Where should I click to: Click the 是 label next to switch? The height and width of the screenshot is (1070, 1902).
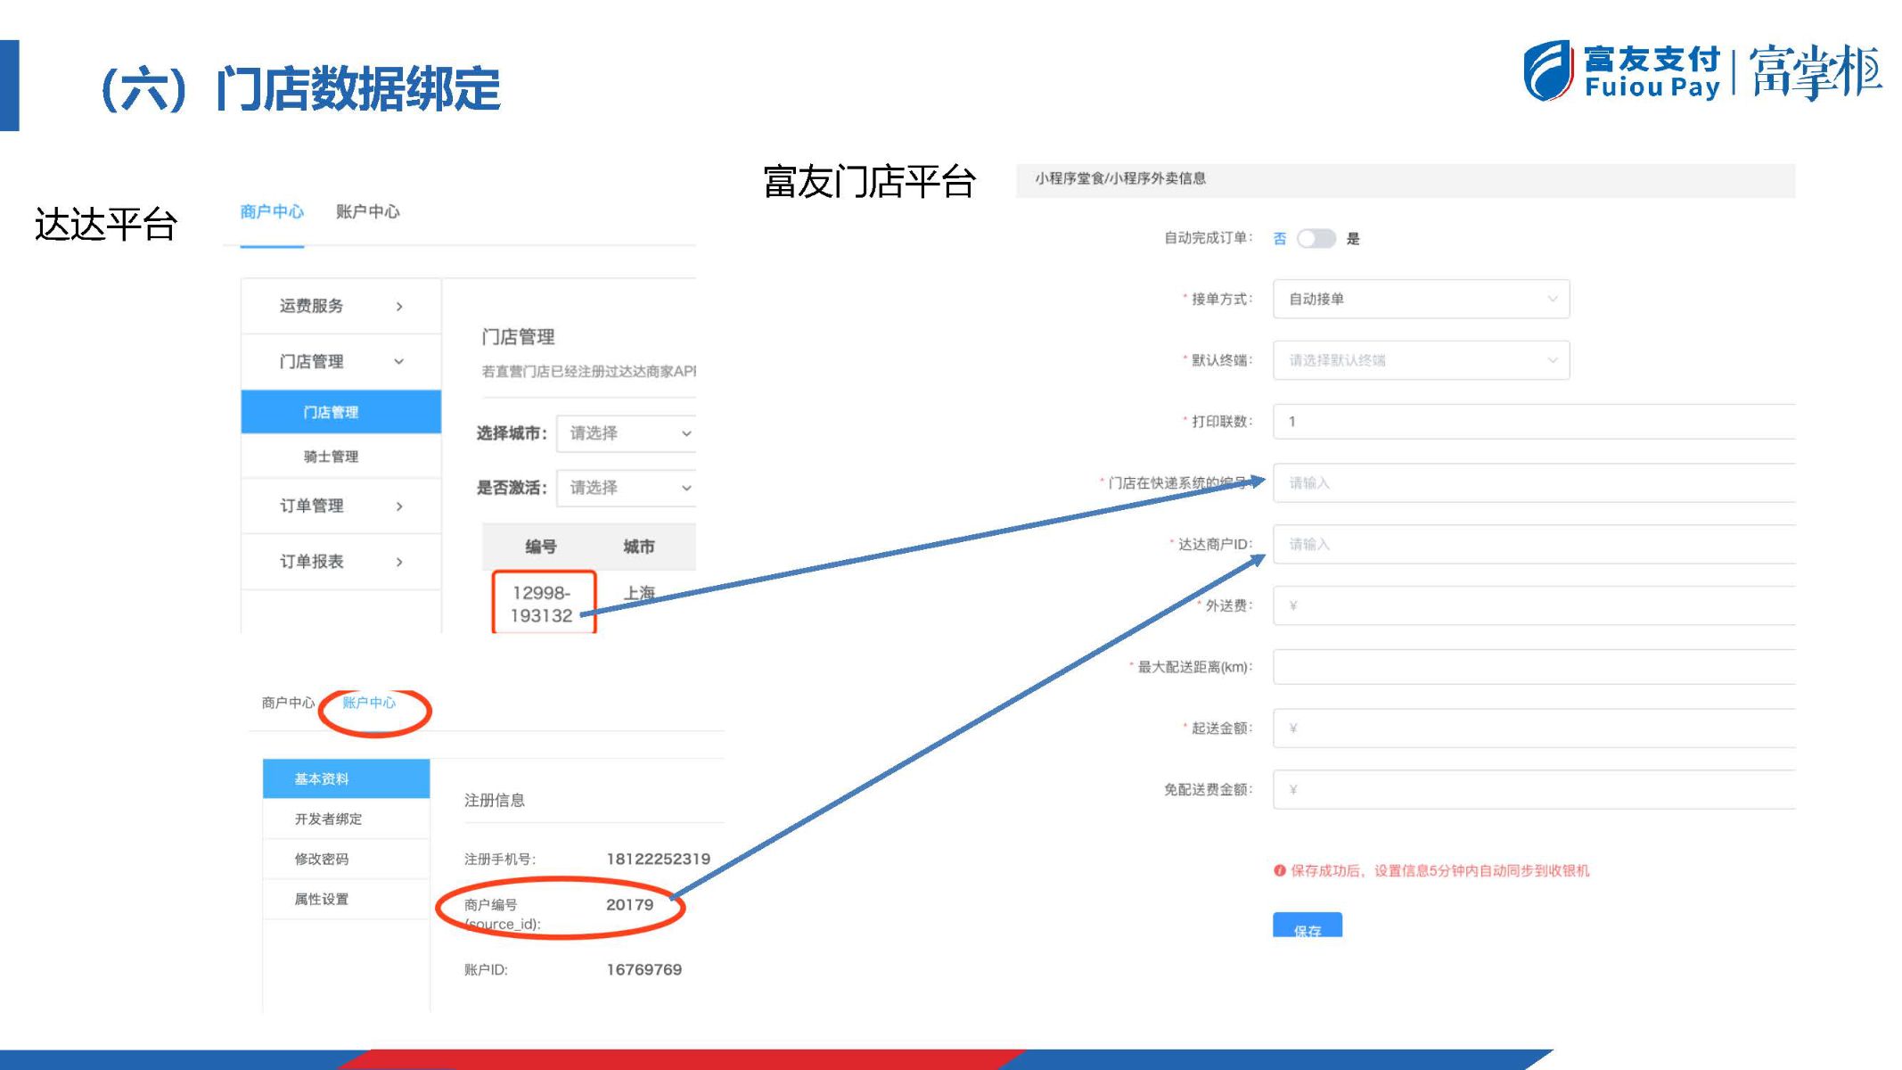(x=1353, y=239)
